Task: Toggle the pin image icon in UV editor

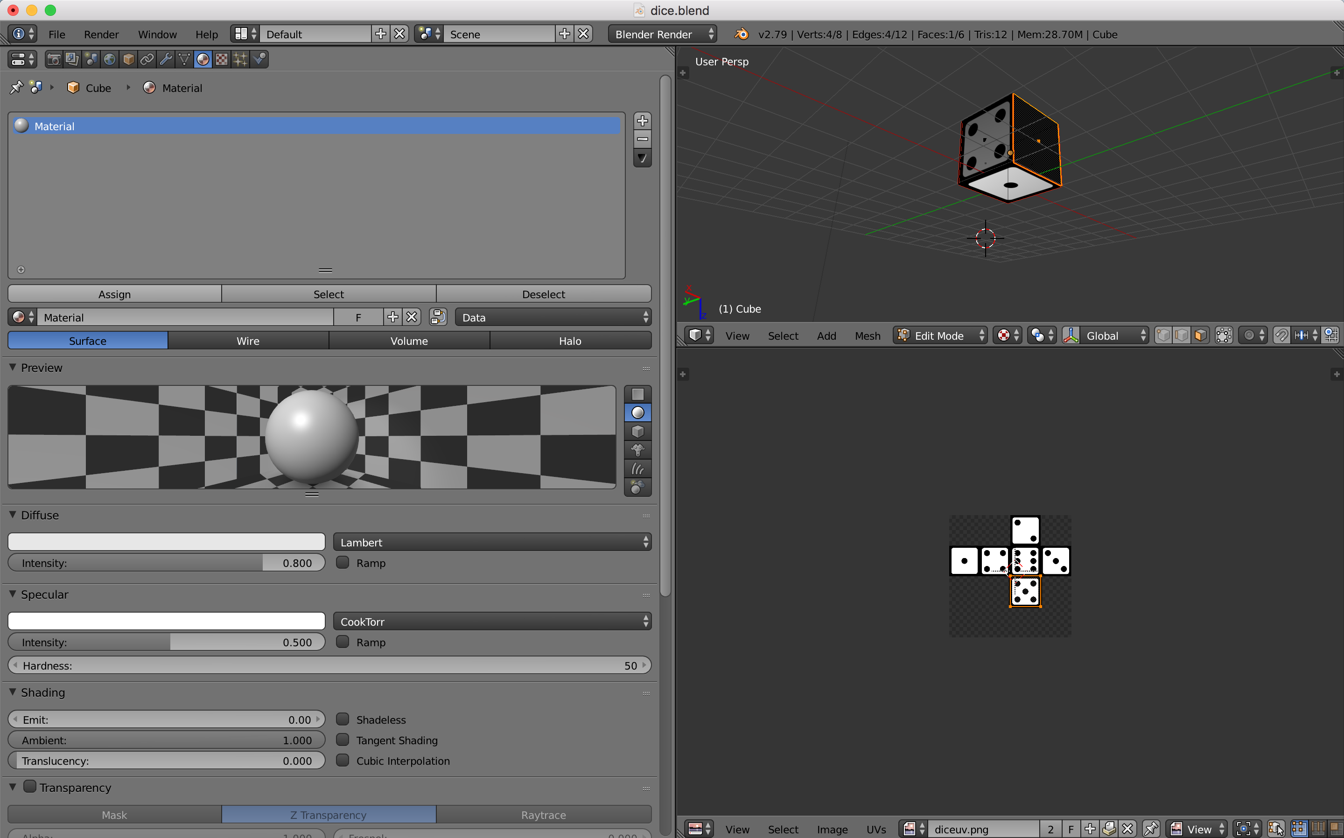Action: (x=1151, y=829)
